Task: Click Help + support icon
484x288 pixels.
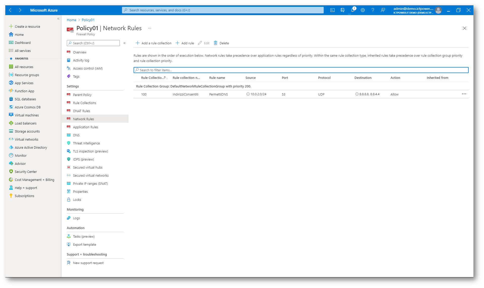Action: pos(11,188)
